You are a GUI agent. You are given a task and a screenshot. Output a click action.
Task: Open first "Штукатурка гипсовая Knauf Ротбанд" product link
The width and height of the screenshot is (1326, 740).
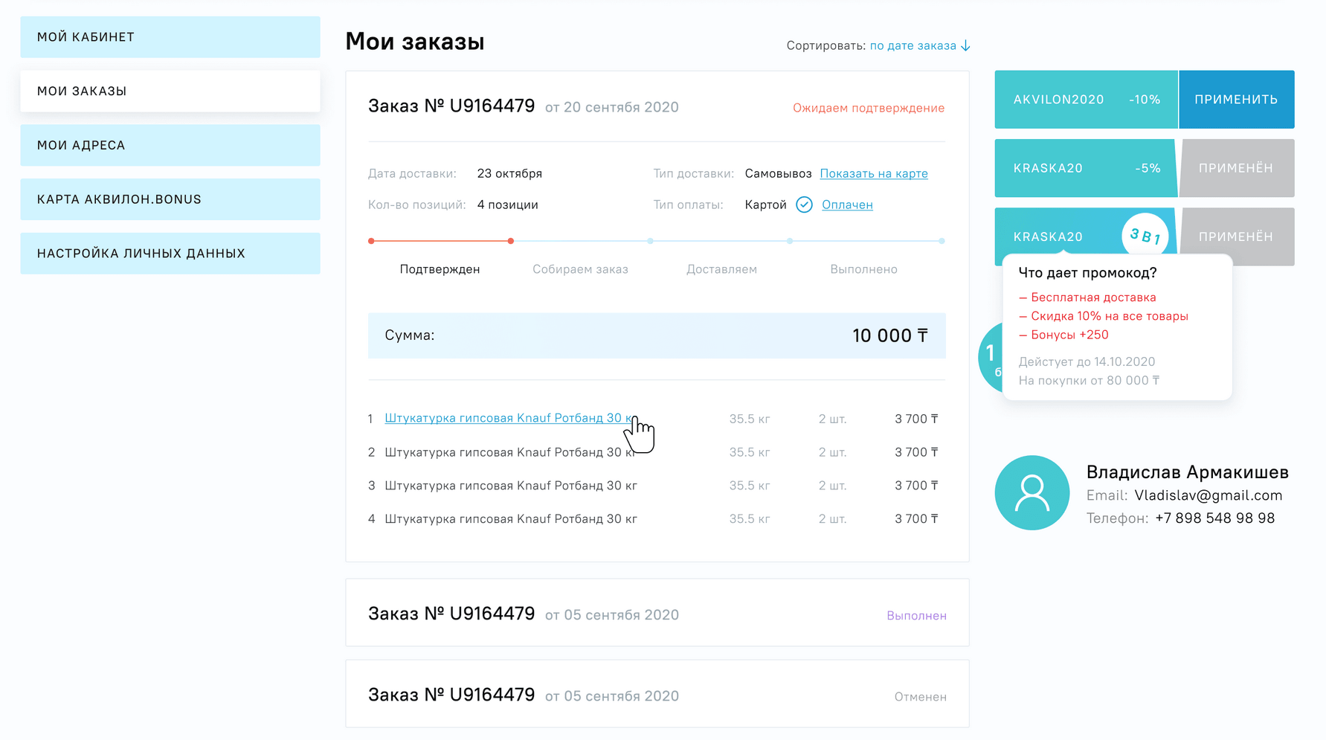coord(508,418)
